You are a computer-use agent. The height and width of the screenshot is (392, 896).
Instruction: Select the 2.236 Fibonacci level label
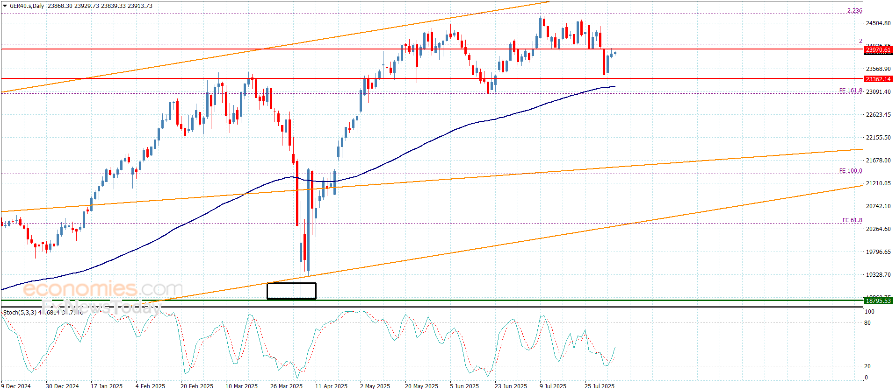[x=854, y=11]
